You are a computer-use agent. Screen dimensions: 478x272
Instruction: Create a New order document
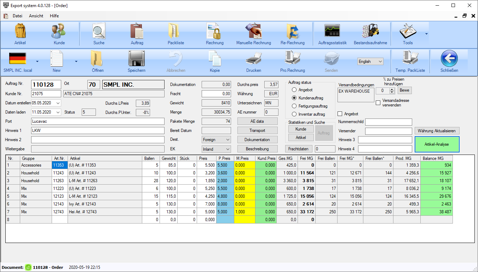coord(57,58)
